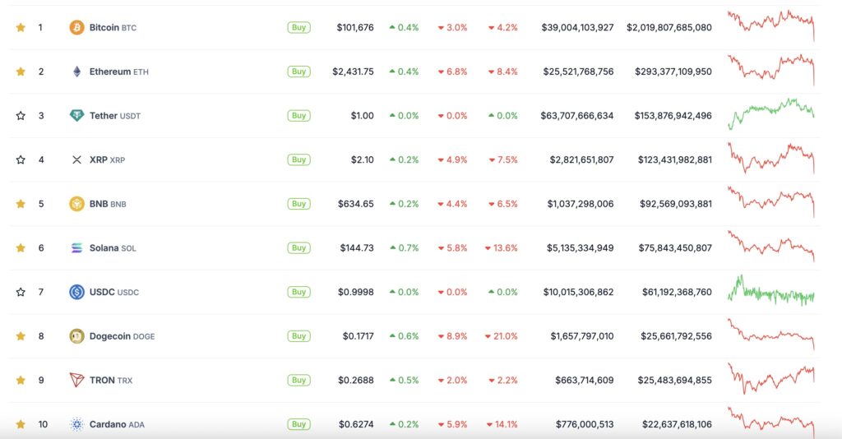Image resolution: width=842 pixels, height=439 pixels.
Task: Click market cap $2,019,807,685,080
Action: (x=669, y=27)
